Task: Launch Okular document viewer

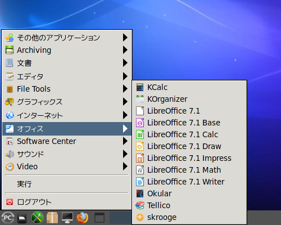Action: pyautogui.click(x=189, y=193)
